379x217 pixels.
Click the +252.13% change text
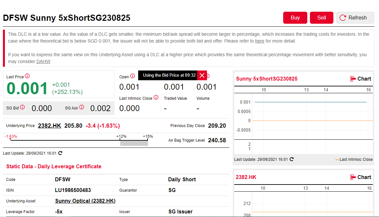67,92
